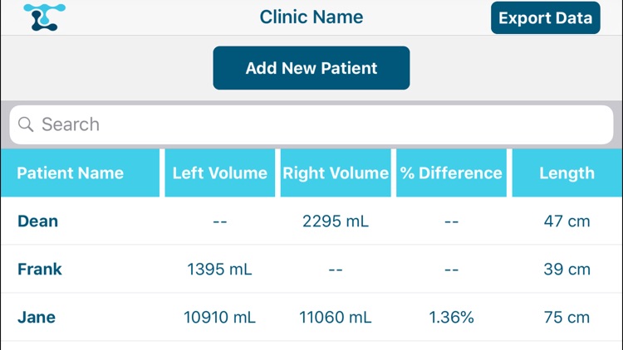Viewport: 623px width, 350px height.
Task: Focus the Search patient field
Action: (x=311, y=124)
